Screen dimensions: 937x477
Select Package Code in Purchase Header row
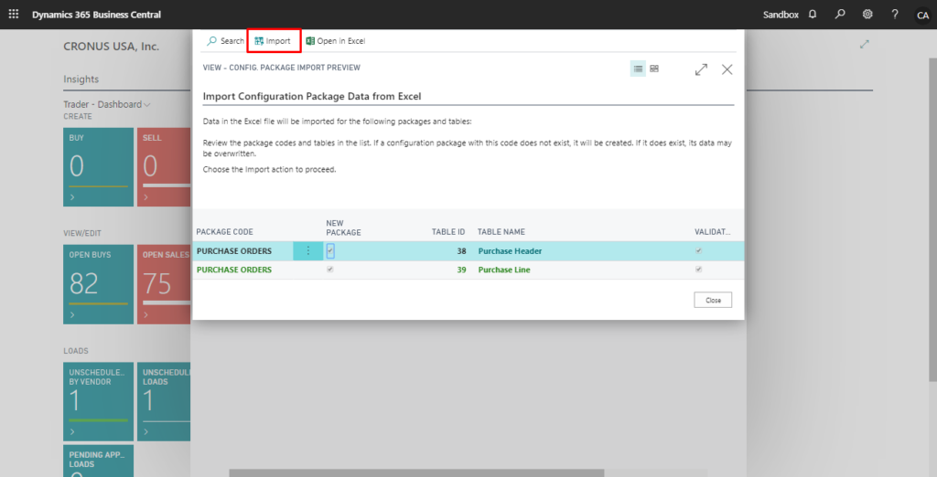coord(233,250)
